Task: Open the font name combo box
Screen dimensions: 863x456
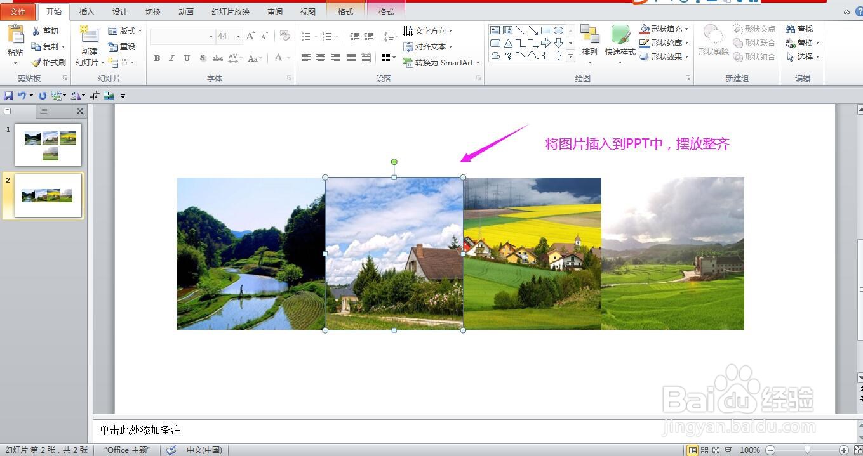Action: click(182, 37)
